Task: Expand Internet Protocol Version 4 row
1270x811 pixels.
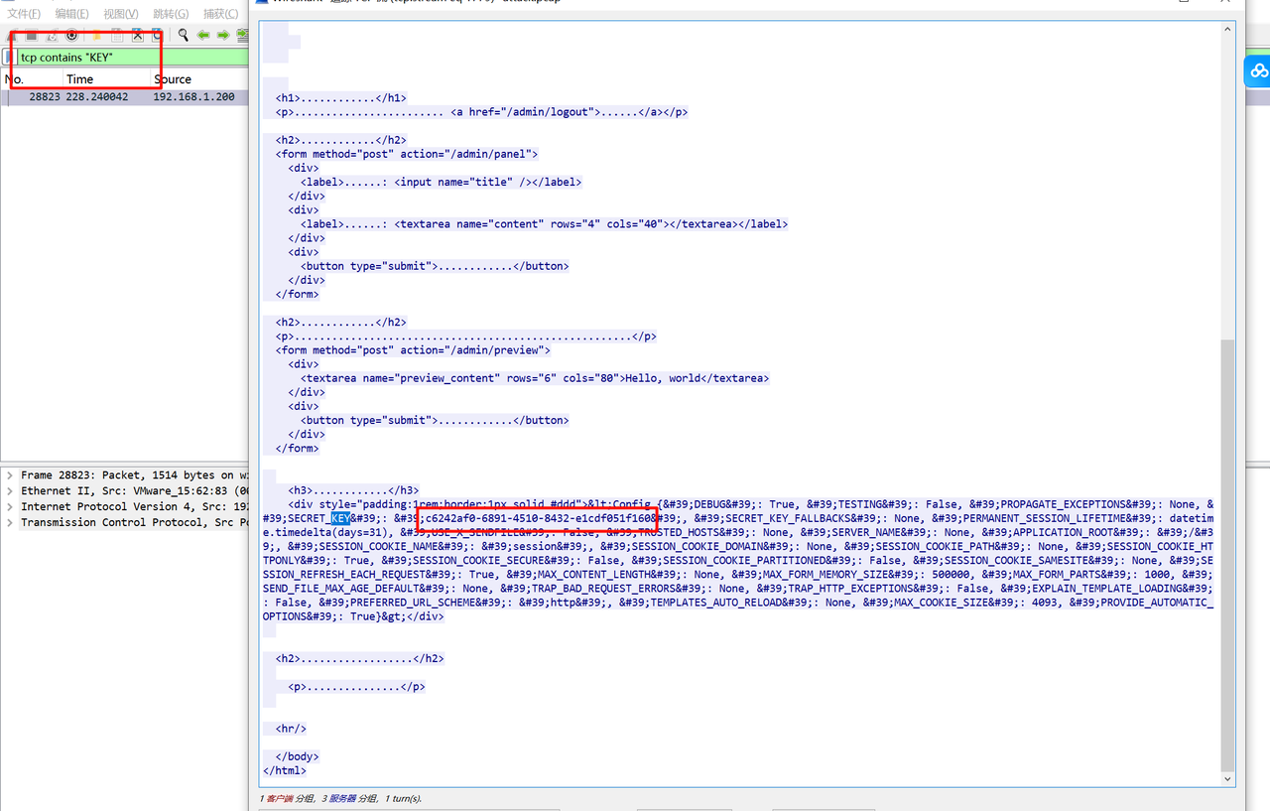Action: point(10,507)
